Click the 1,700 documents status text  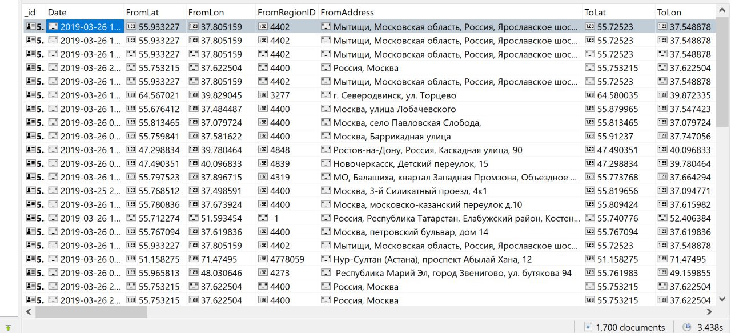[630, 327]
